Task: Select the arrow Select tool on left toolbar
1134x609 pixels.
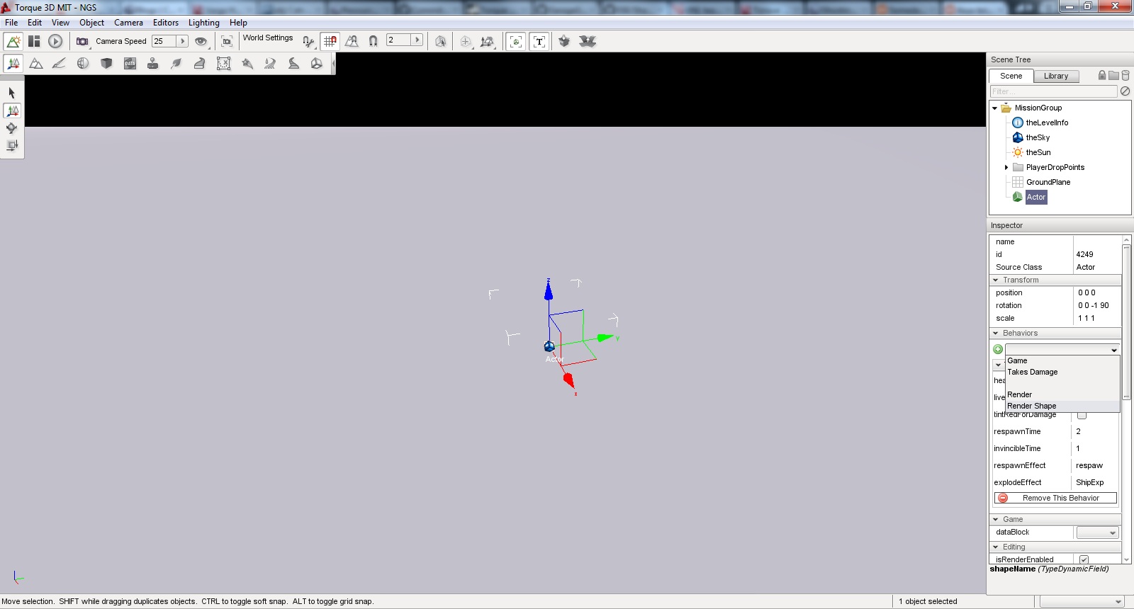Action: (11, 93)
